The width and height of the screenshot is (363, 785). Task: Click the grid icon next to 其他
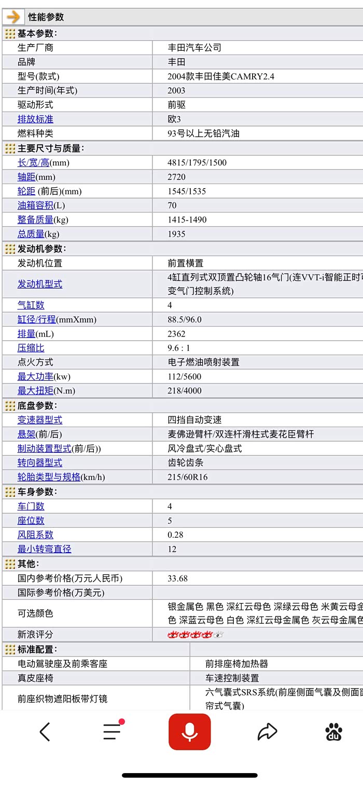10,564
